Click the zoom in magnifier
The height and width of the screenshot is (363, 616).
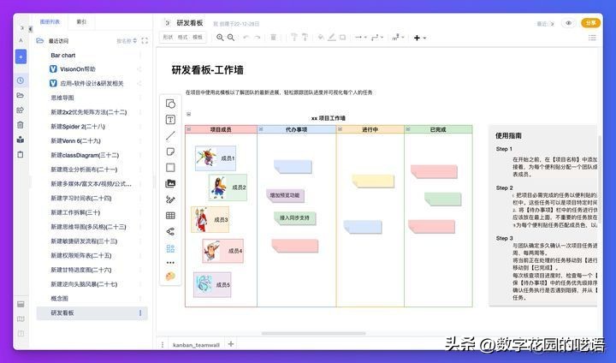220,38
